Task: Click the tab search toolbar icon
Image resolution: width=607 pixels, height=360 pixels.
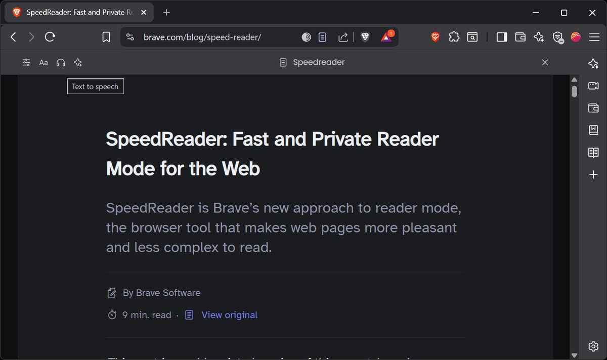Action: [472, 36]
